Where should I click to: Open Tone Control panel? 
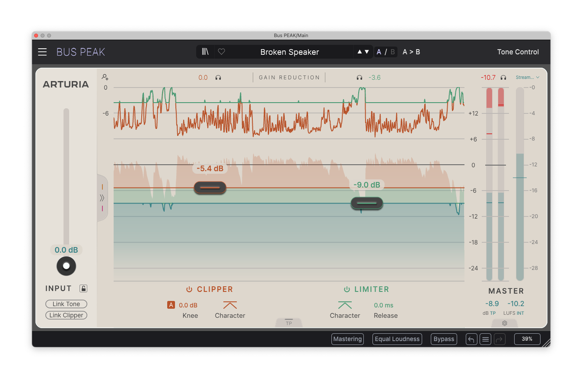(x=518, y=52)
